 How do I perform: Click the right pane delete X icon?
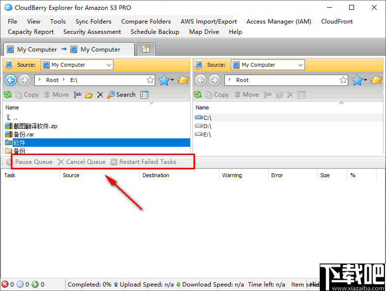click(x=290, y=95)
